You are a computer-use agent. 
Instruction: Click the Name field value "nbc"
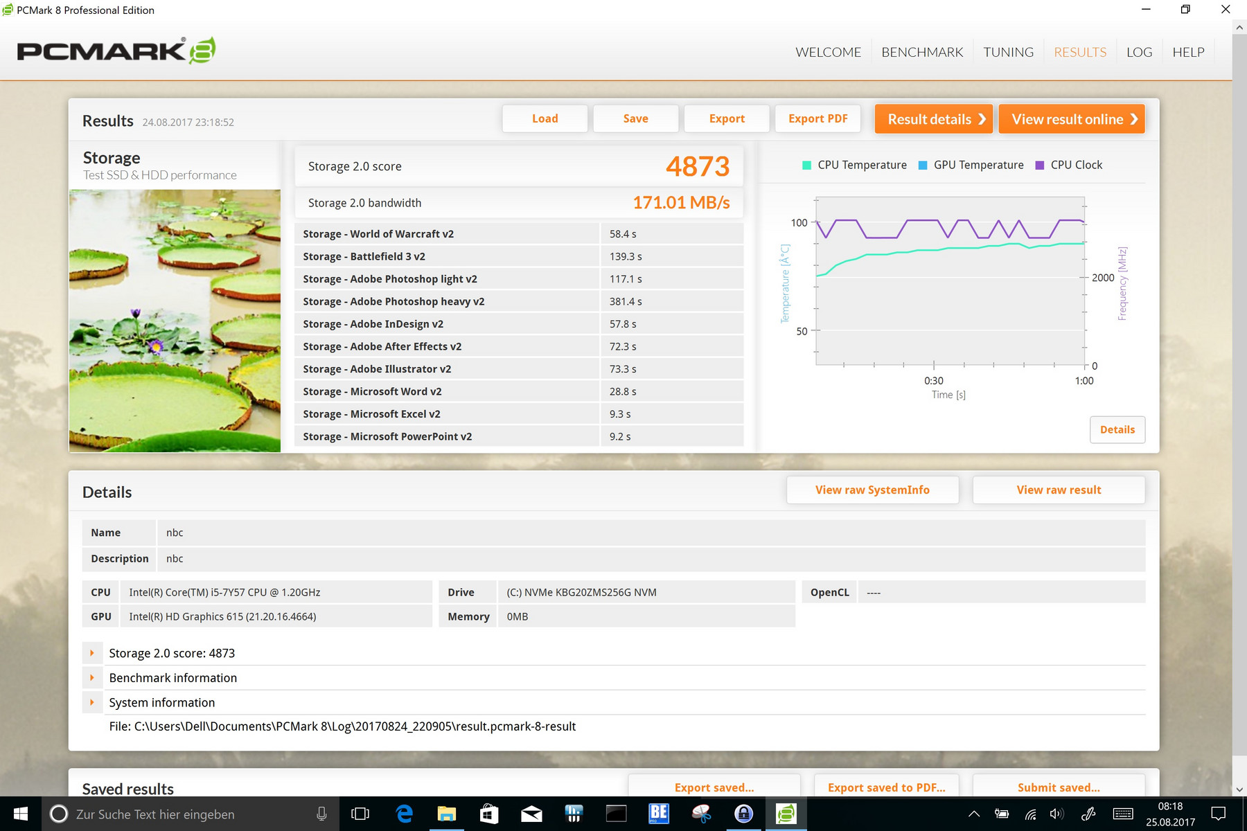coord(175,533)
